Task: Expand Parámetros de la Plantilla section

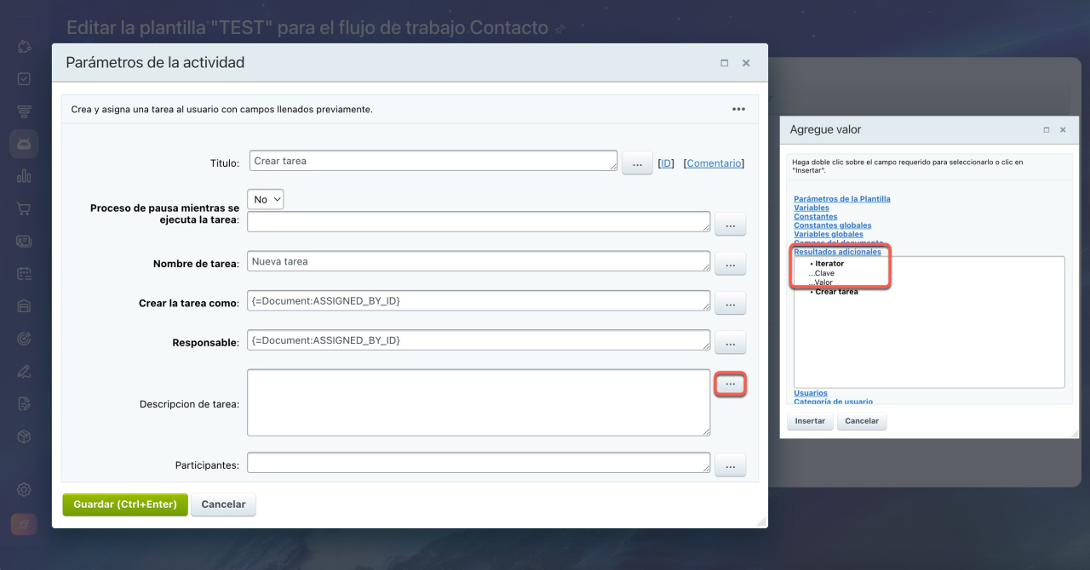Action: [x=841, y=199]
